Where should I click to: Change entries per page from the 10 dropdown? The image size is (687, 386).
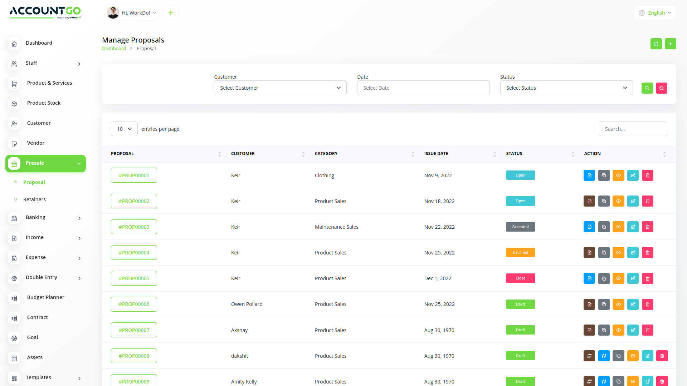click(x=124, y=129)
